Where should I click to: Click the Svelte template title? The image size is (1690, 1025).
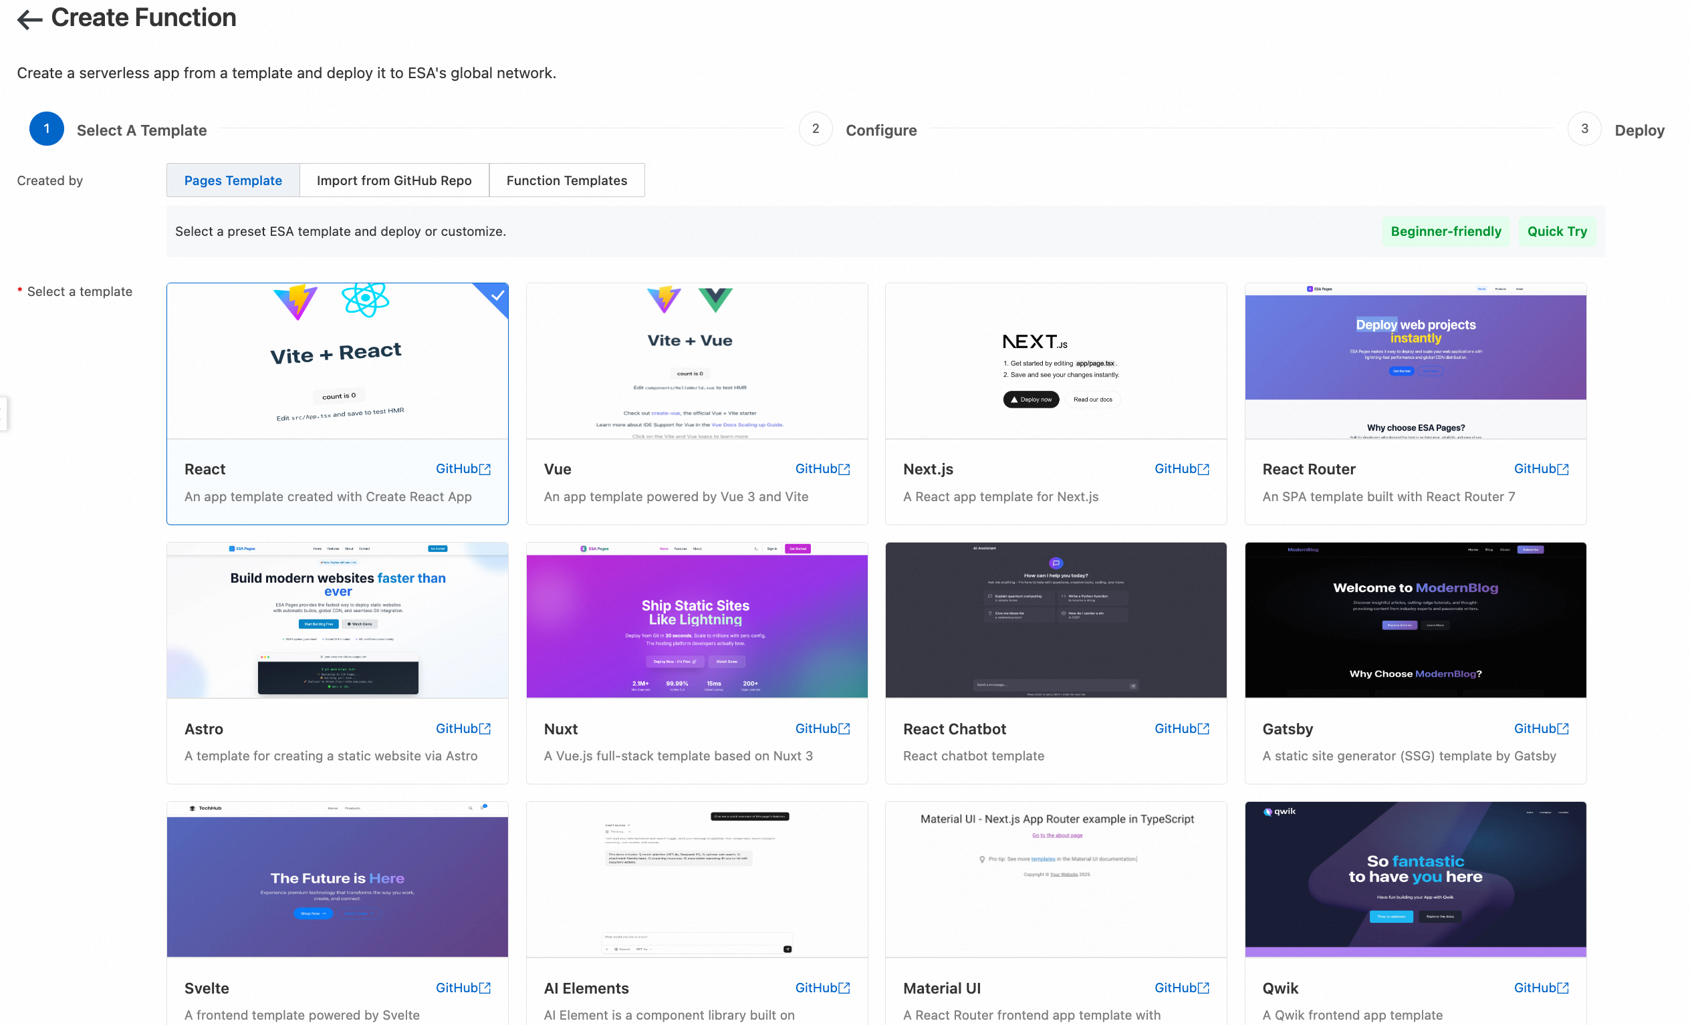(207, 988)
